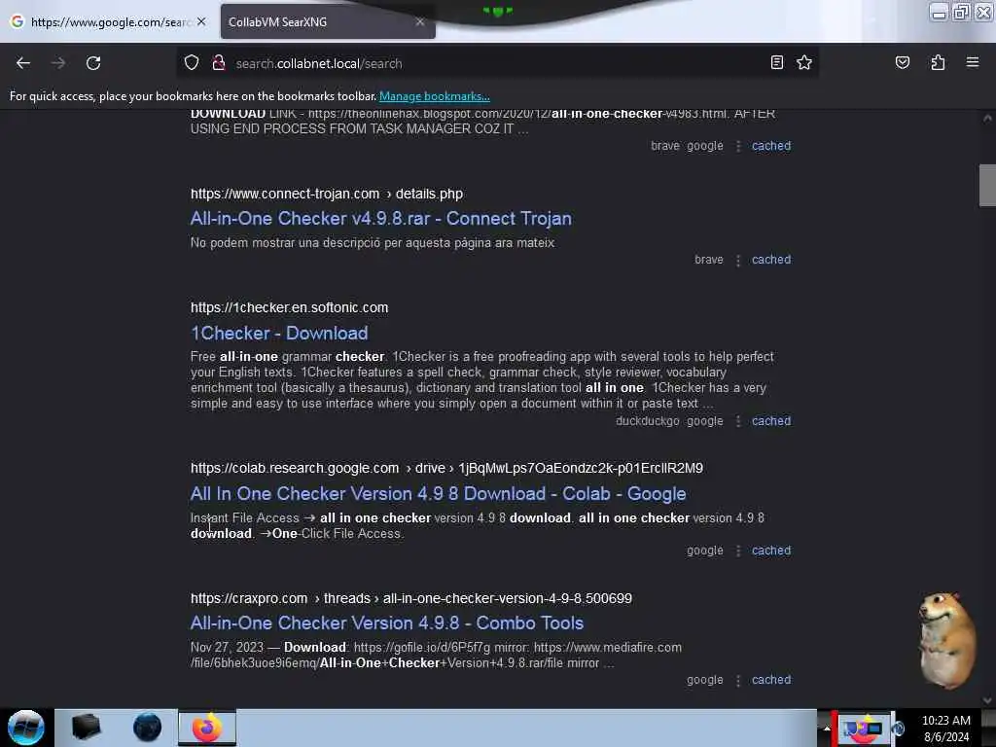Click the Firefox taskbar icon

(207, 728)
